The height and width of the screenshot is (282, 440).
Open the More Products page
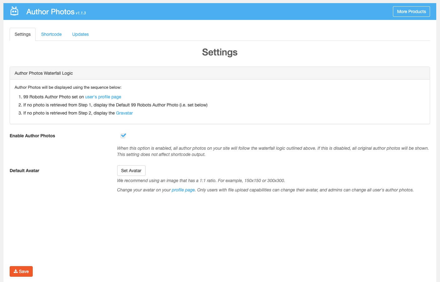point(411,12)
